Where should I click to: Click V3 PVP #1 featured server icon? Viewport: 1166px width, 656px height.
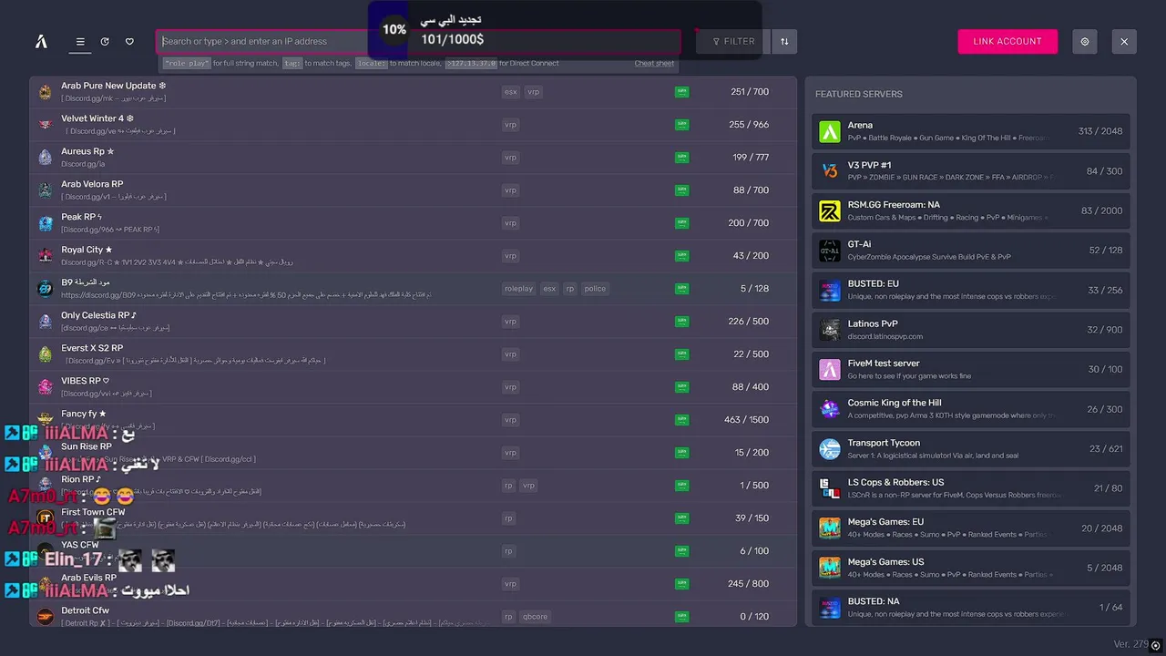click(830, 171)
